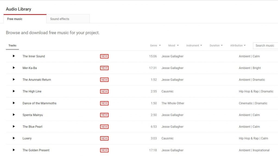Play the track The High Line
The height and width of the screenshot is (156, 278).
pos(14,91)
